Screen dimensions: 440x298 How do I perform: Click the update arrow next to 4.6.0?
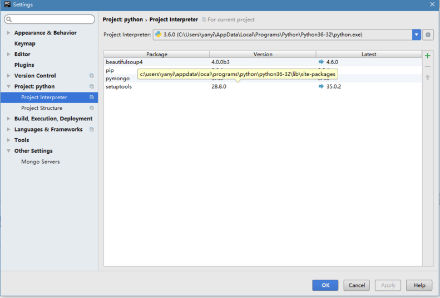click(x=321, y=62)
